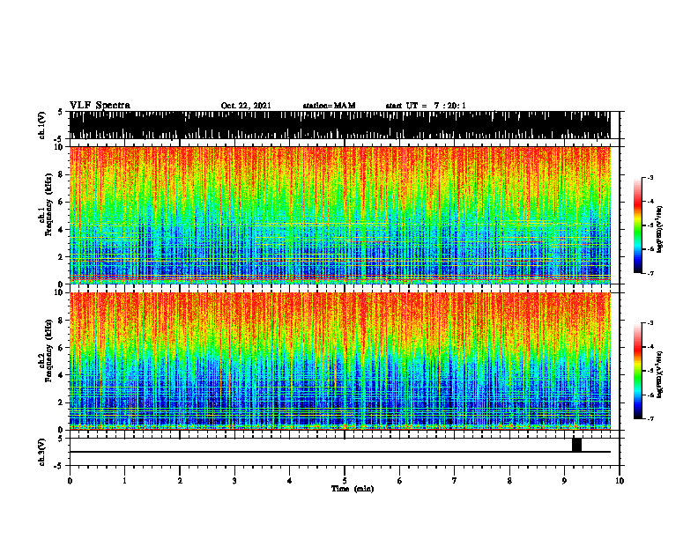Click the "start UT = 7:20:1" header text
Viewport: 698px width, 539px height.
point(426,106)
